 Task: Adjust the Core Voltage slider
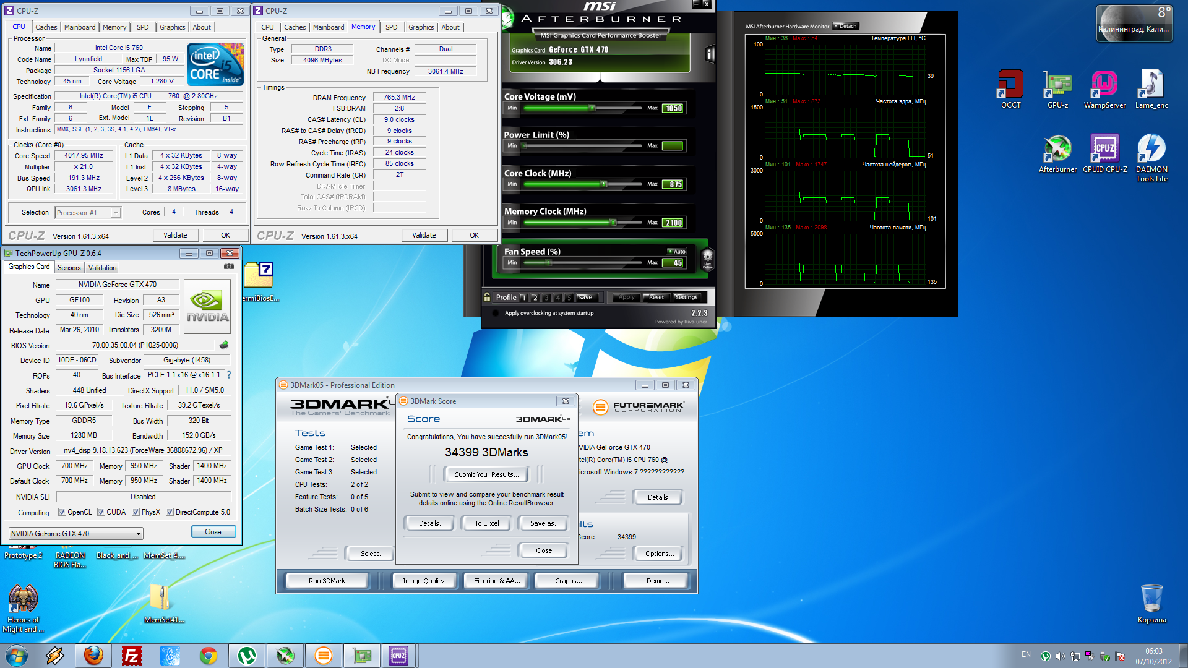[592, 108]
